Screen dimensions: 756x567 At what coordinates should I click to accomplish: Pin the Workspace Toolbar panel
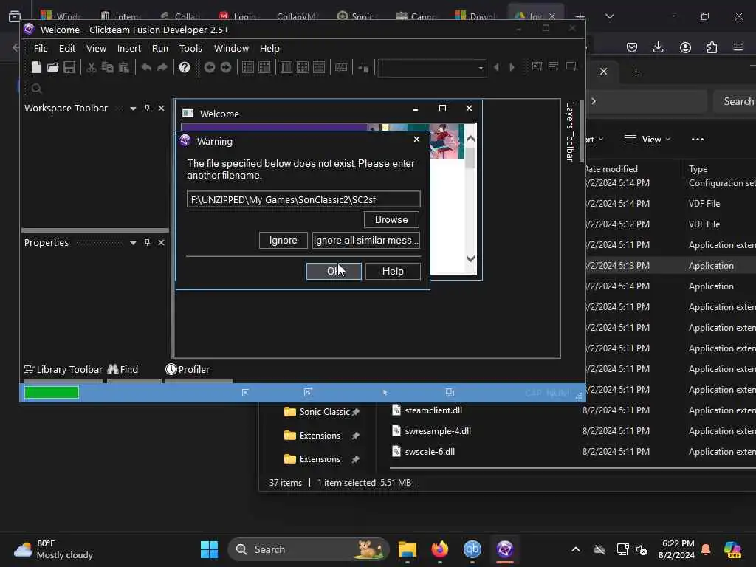coord(147,109)
